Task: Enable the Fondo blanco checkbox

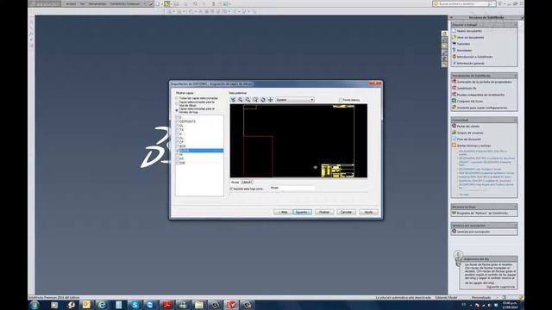Action: pos(341,100)
